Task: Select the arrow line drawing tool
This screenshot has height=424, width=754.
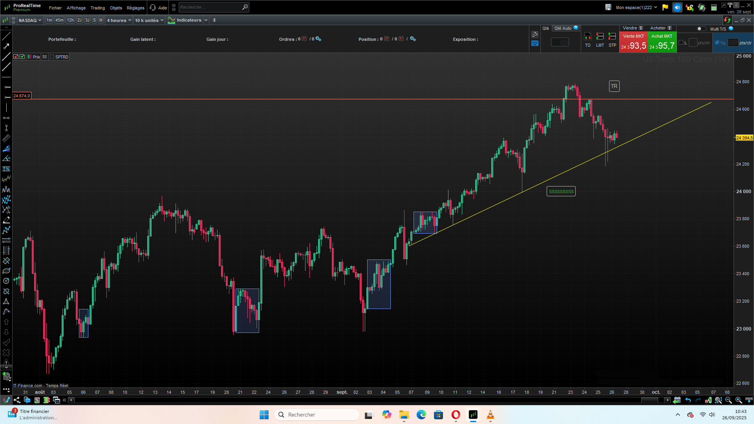Action: [x=6, y=46]
